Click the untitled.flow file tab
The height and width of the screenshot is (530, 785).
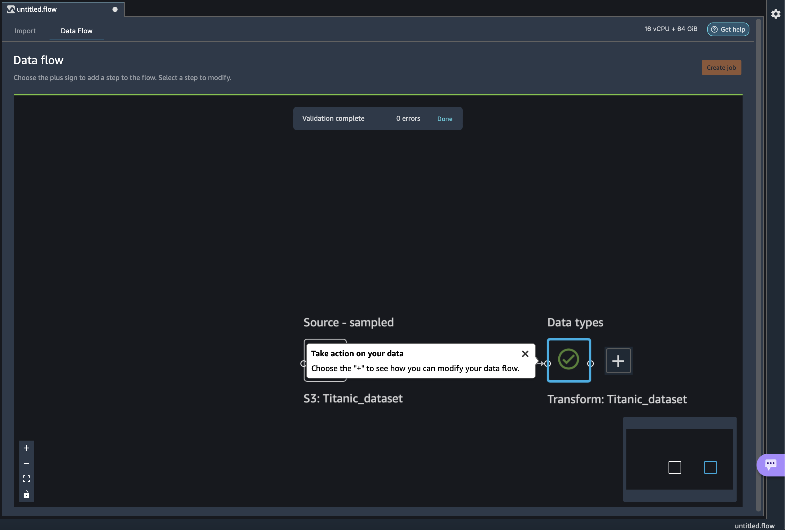[x=37, y=9]
